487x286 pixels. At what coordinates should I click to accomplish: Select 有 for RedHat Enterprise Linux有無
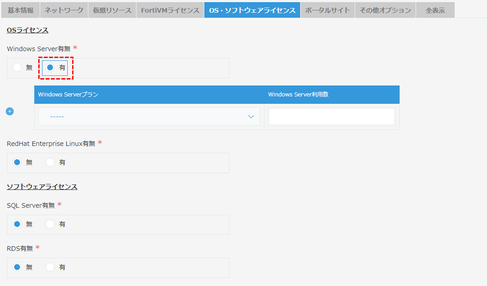click(x=50, y=162)
